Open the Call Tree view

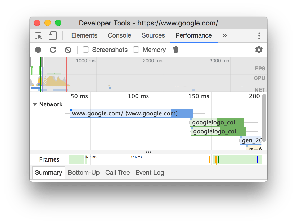[x=118, y=173]
